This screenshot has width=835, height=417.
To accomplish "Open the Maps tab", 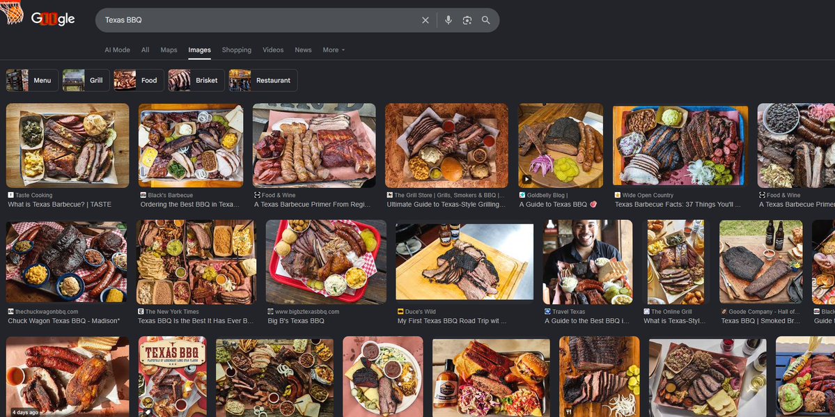I will coord(169,50).
